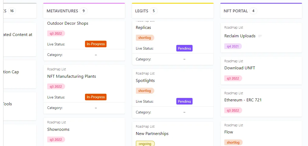Click Roadmap List link above Download UNFT
Image resolution: width=308 pixels, height=146 pixels.
(234, 61)
